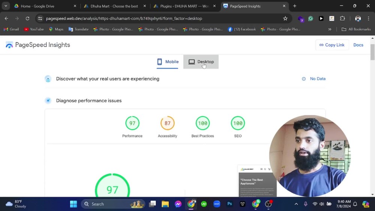
Task: Open the Extensions puzzle icon
Action: click(x=342, y=18)
